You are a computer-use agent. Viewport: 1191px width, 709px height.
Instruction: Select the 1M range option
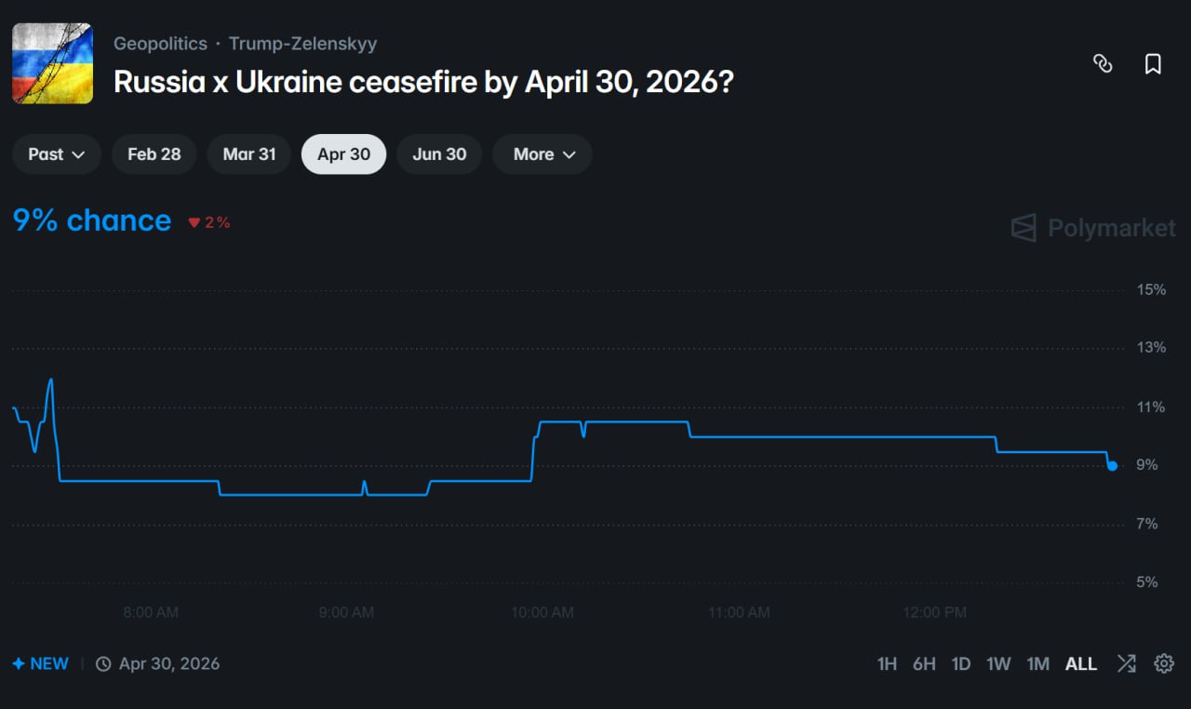click(x=1037, y=663)
